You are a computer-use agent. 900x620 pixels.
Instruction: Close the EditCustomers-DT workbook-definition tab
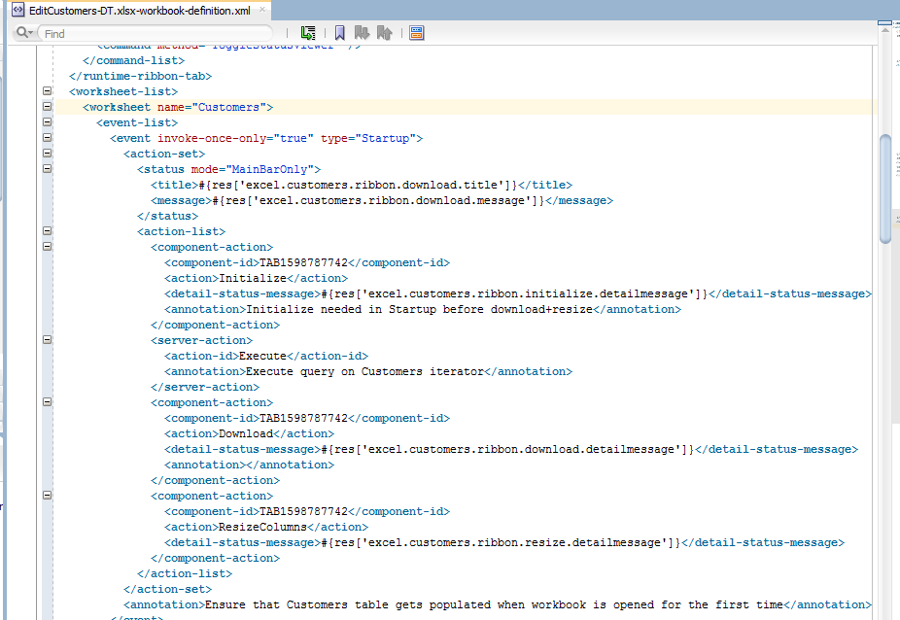click(262, 10)
